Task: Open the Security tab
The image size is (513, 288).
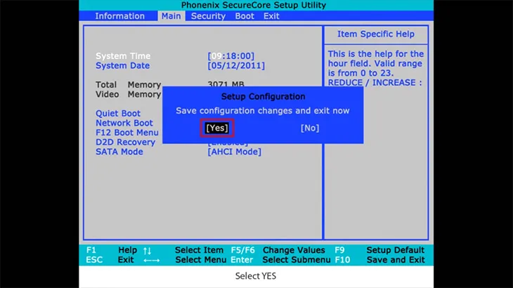Action: click(208, 16)
